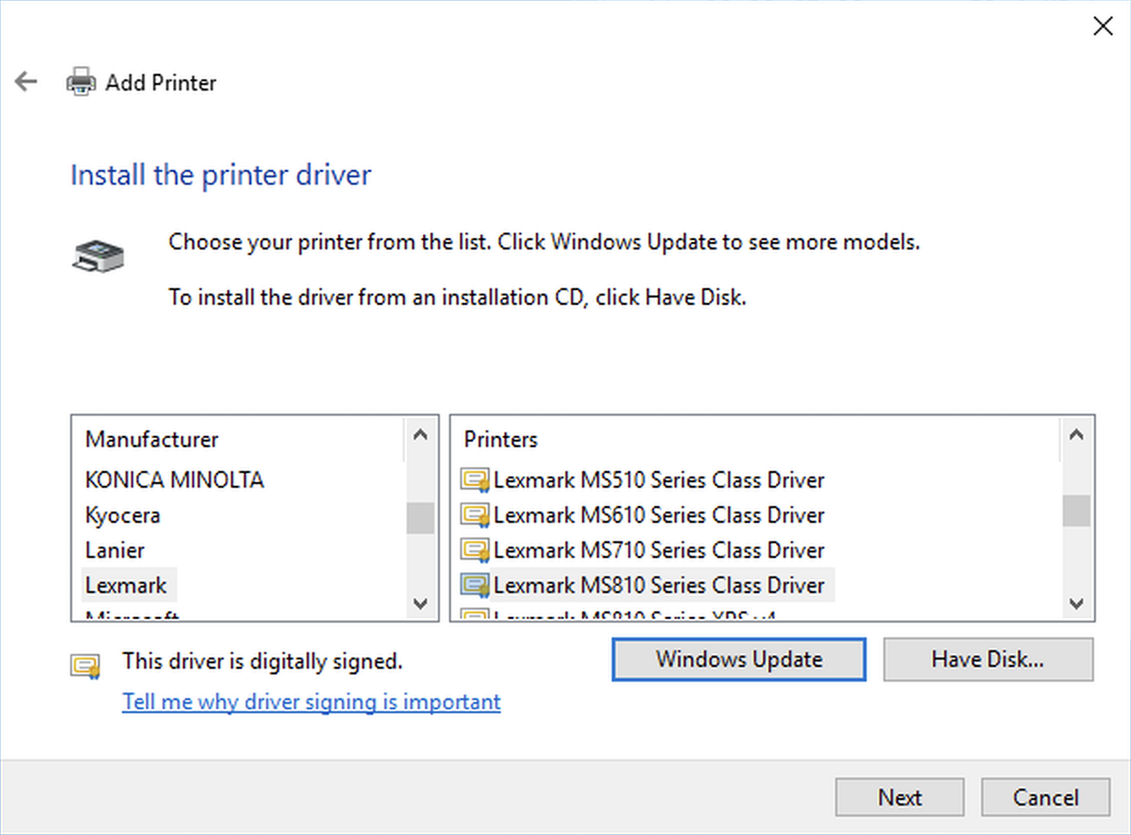Click the Lexmark MS610 driver icon

pyautogui.click(x=475, y=515)
